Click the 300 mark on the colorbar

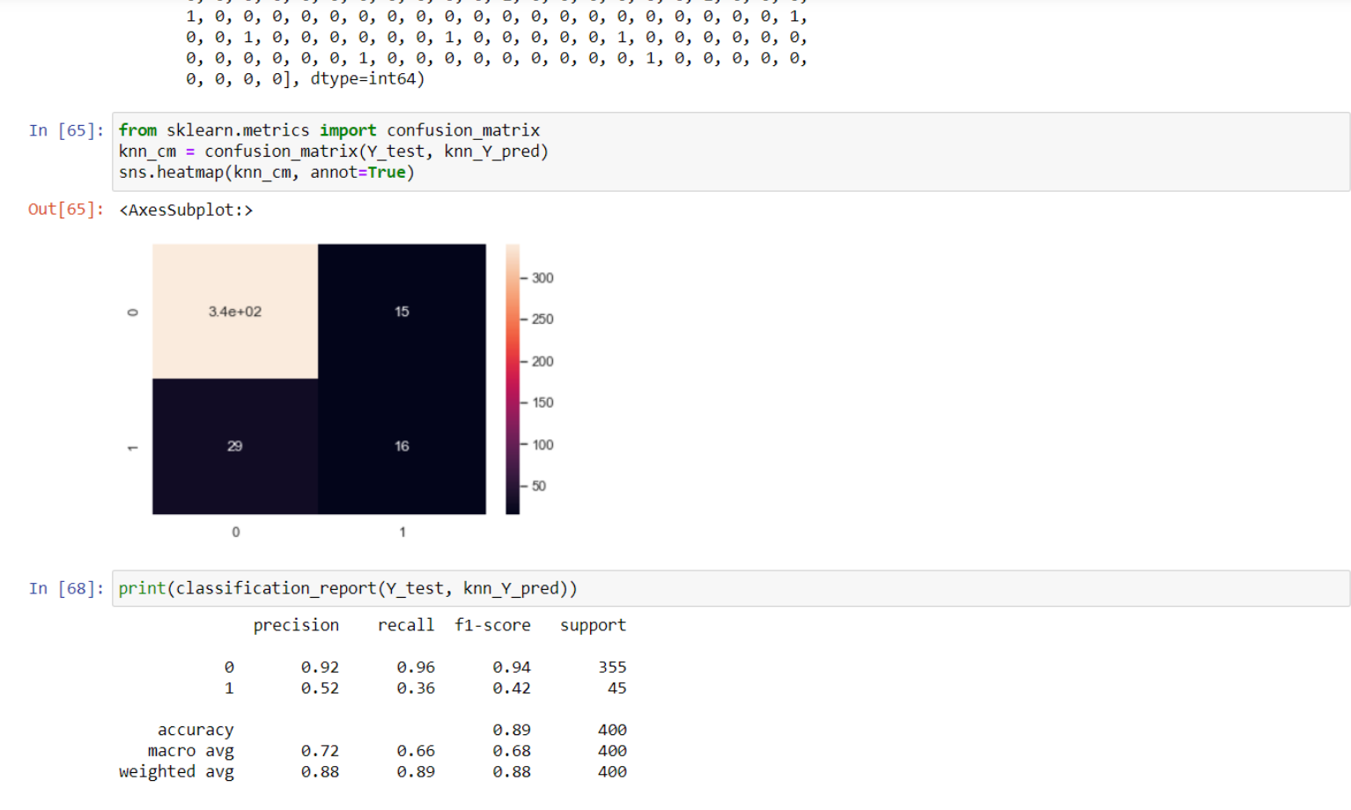tap(542, 277)
